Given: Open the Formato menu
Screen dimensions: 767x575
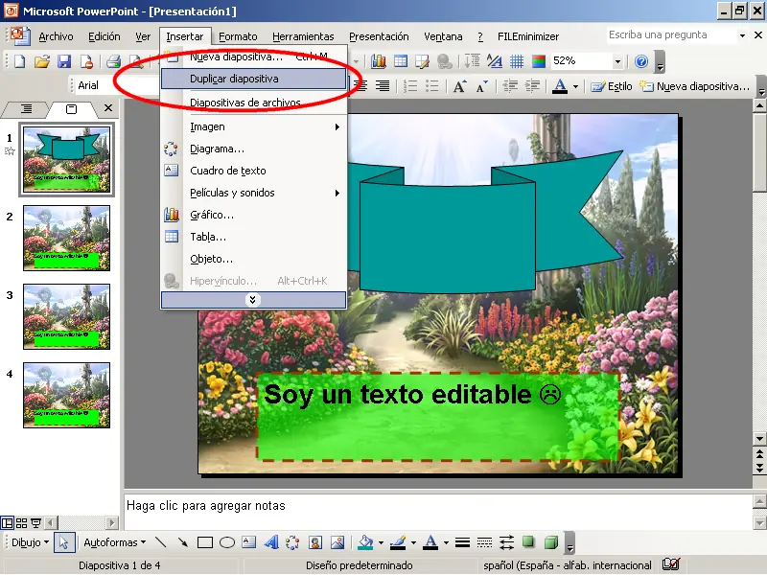Looking at the screenshot, I should [238, 36].
